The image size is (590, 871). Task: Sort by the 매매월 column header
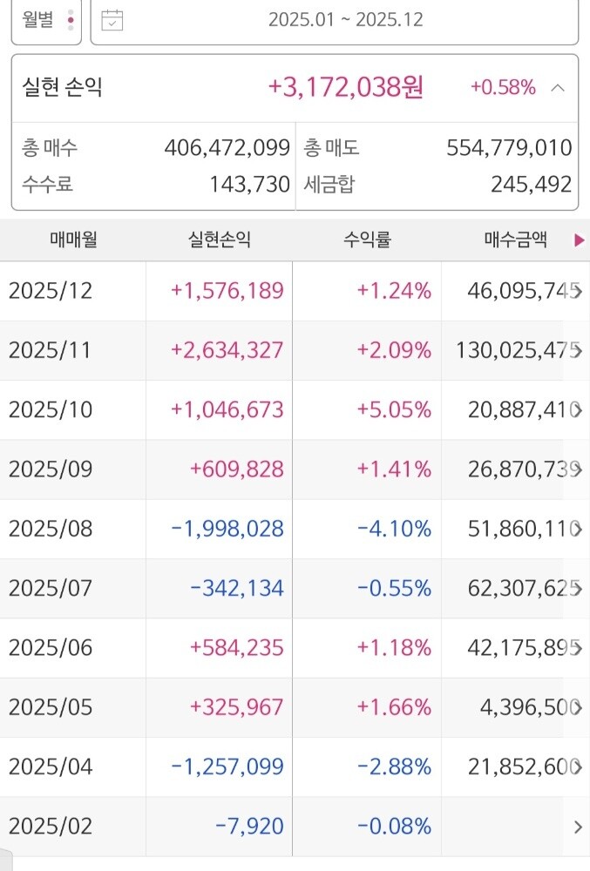(73, 240)
